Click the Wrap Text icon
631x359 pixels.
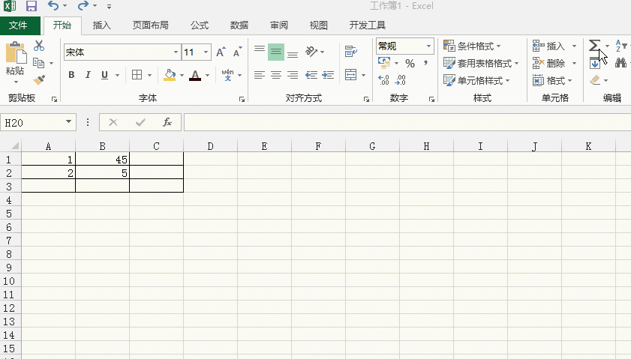[350, 52]
